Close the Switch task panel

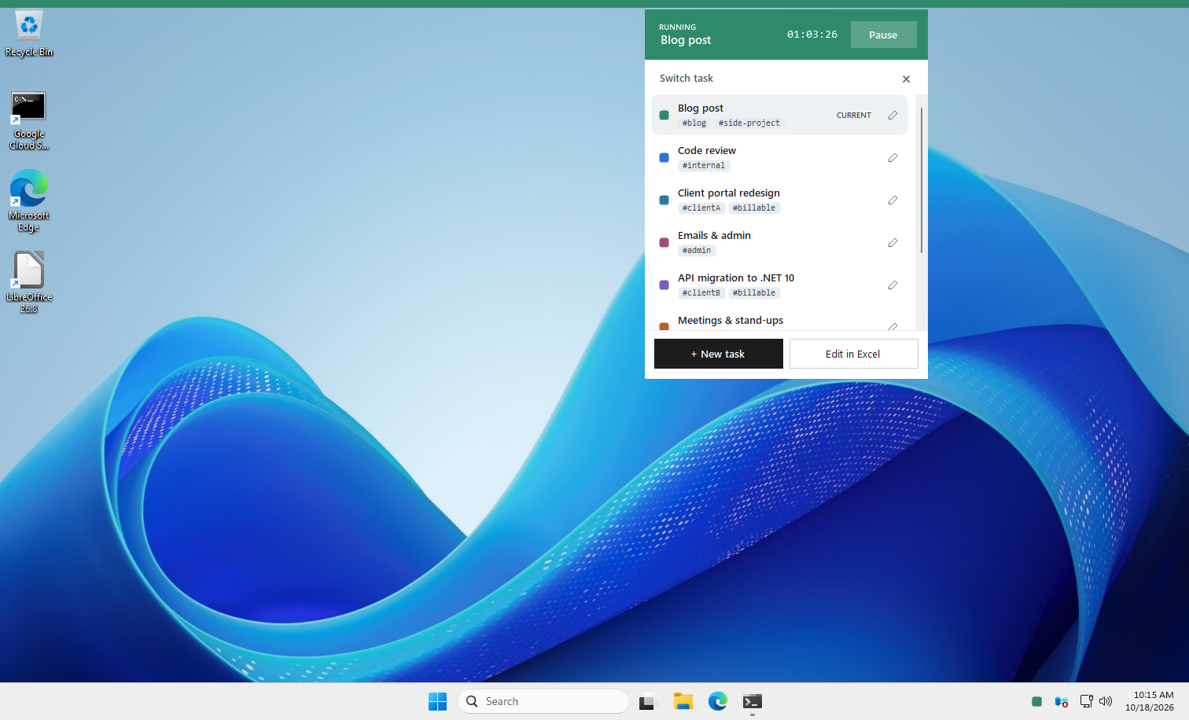click(906, 79)
